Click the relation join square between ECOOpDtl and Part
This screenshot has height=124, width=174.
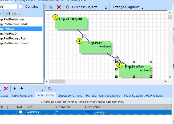point(84,36)
